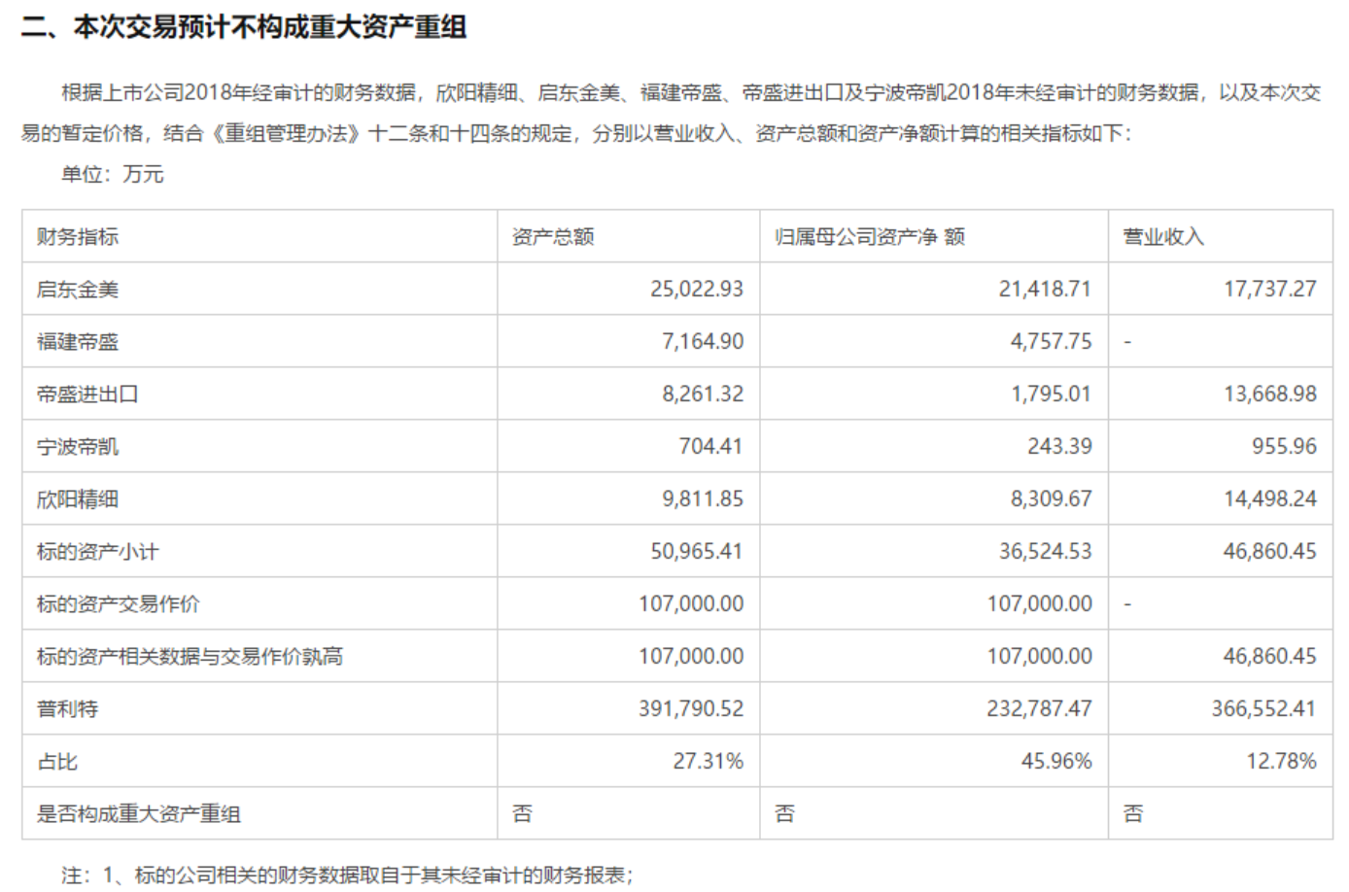Select the 财务指标 column header
Image resolution: width=1349 pixels, height=892 pixels.
click(x=78, y=236)
